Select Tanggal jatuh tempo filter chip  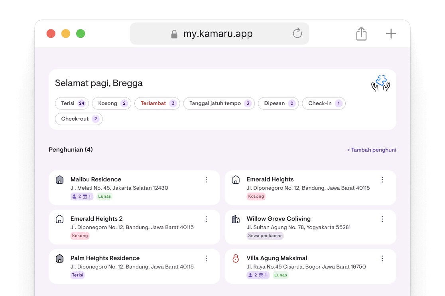coord(219,103)
